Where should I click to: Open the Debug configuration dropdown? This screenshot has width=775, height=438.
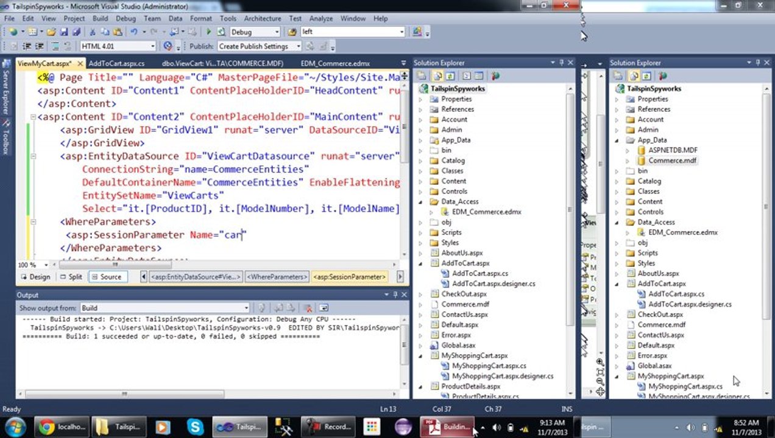[277, 32]
